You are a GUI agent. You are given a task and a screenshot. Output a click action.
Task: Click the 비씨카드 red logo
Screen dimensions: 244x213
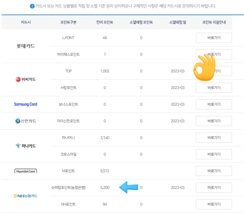coord(26,79)
